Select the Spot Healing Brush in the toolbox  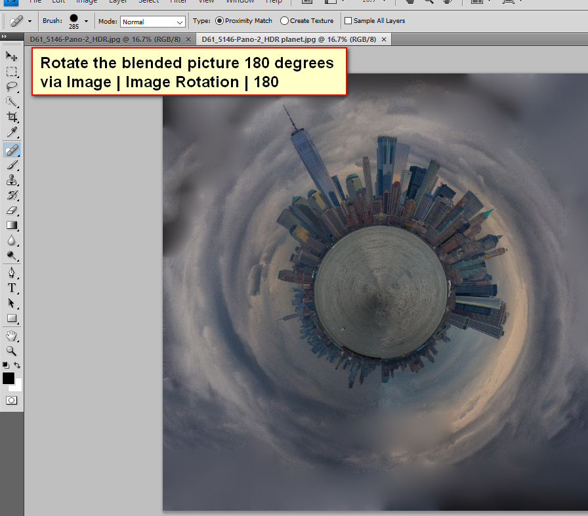12,150
